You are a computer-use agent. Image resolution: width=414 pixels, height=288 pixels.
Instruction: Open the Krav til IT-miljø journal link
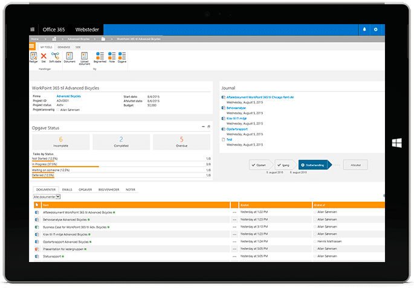point(236,118)
